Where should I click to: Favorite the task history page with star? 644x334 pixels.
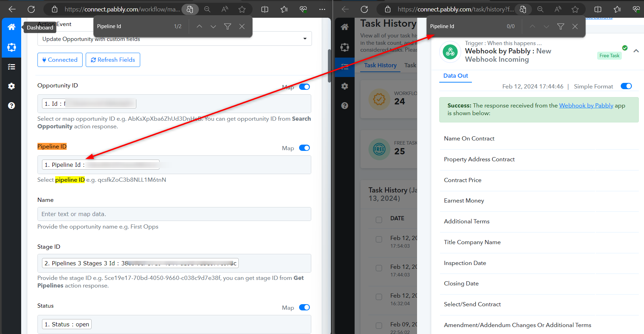[x=575, y=9]
